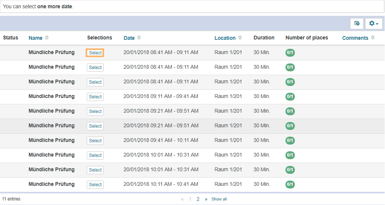Click sort arrows icon beside Date
The height and width of the screenshot is (205, 385).
tap(139, 38)
